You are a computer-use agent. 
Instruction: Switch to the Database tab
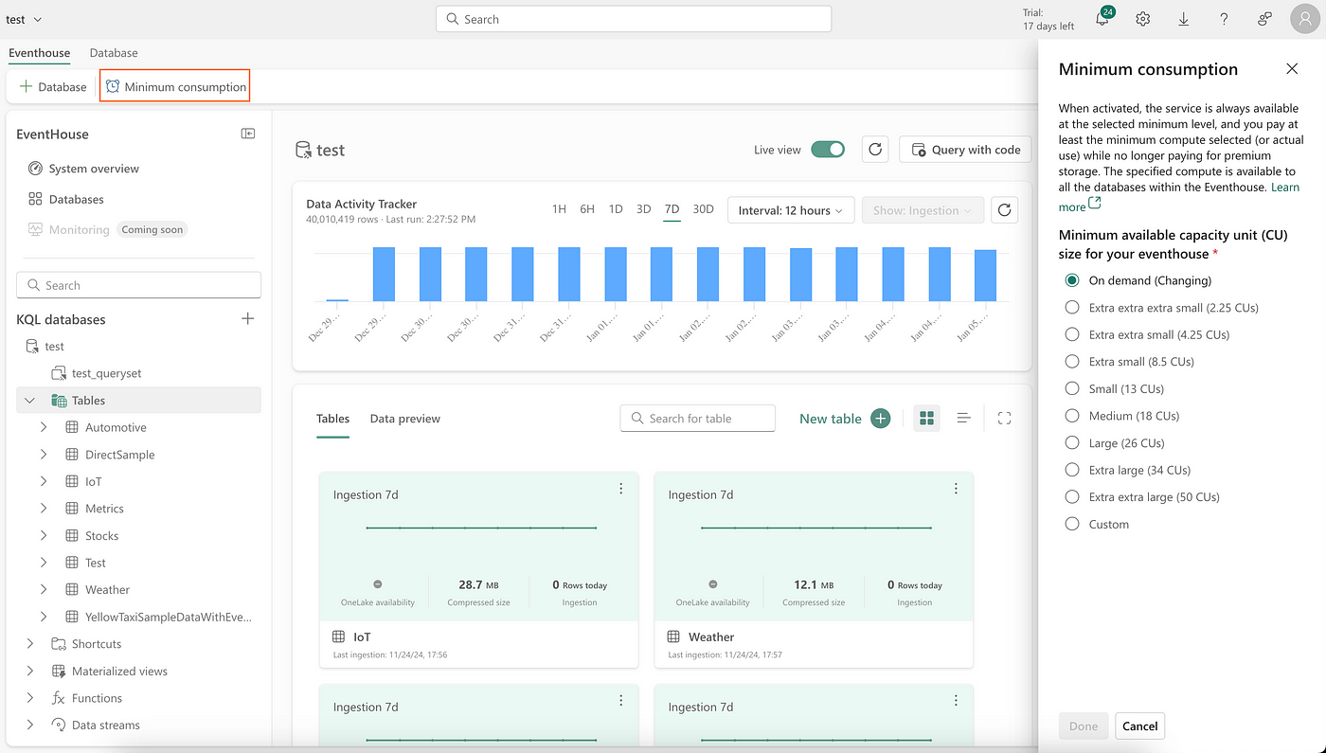[114, 53]
